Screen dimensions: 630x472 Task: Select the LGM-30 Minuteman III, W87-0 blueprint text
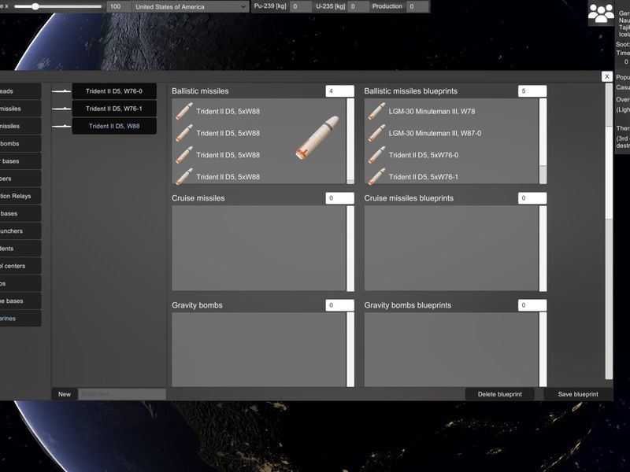click(x=435, y=133)
